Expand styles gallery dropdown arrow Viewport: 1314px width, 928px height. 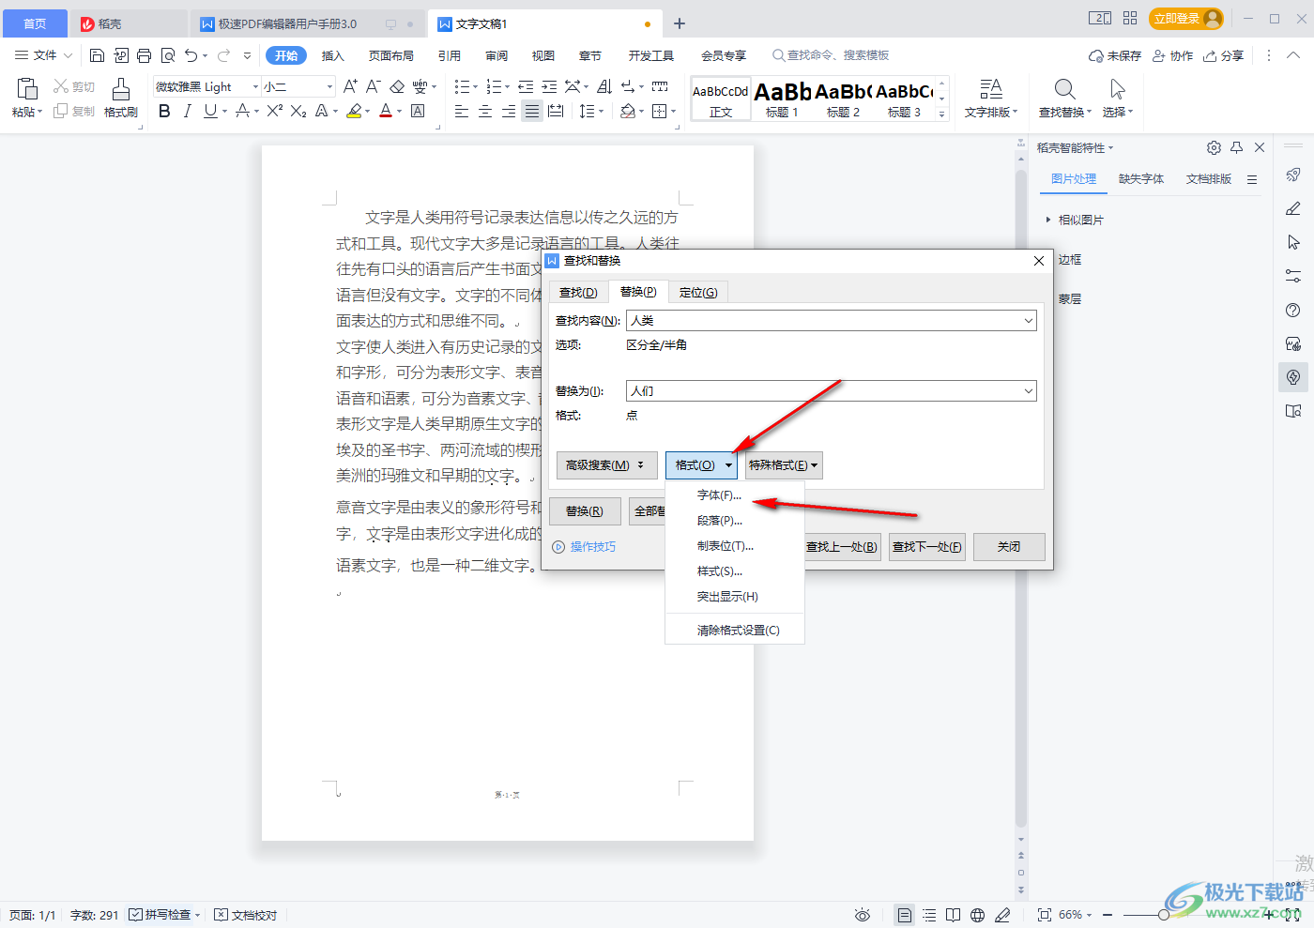coord(942,114)
